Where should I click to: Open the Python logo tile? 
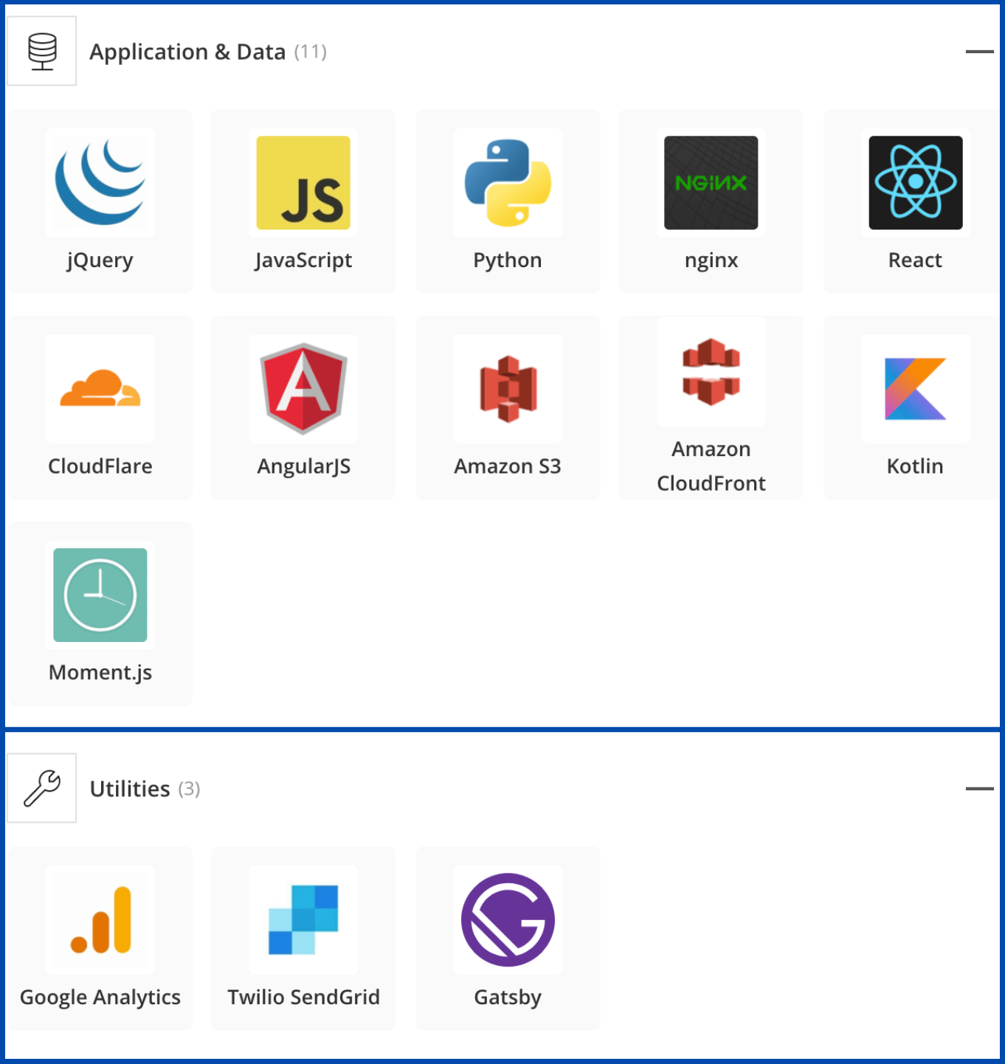pyautogui.click(x=508, y=182)
